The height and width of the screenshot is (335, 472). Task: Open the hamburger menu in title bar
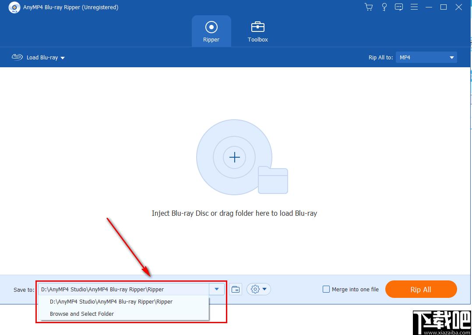point(414,7)
